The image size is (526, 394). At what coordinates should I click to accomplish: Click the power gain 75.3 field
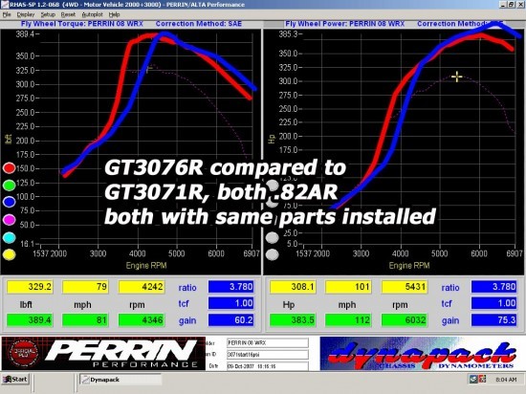(493, 320)
